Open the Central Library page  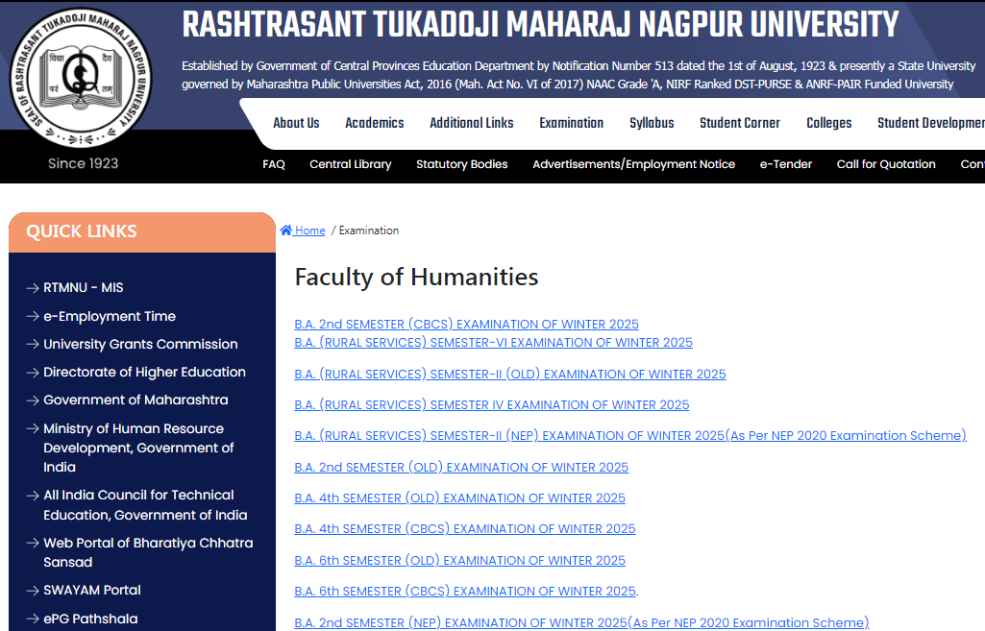[x=351, y=164]
